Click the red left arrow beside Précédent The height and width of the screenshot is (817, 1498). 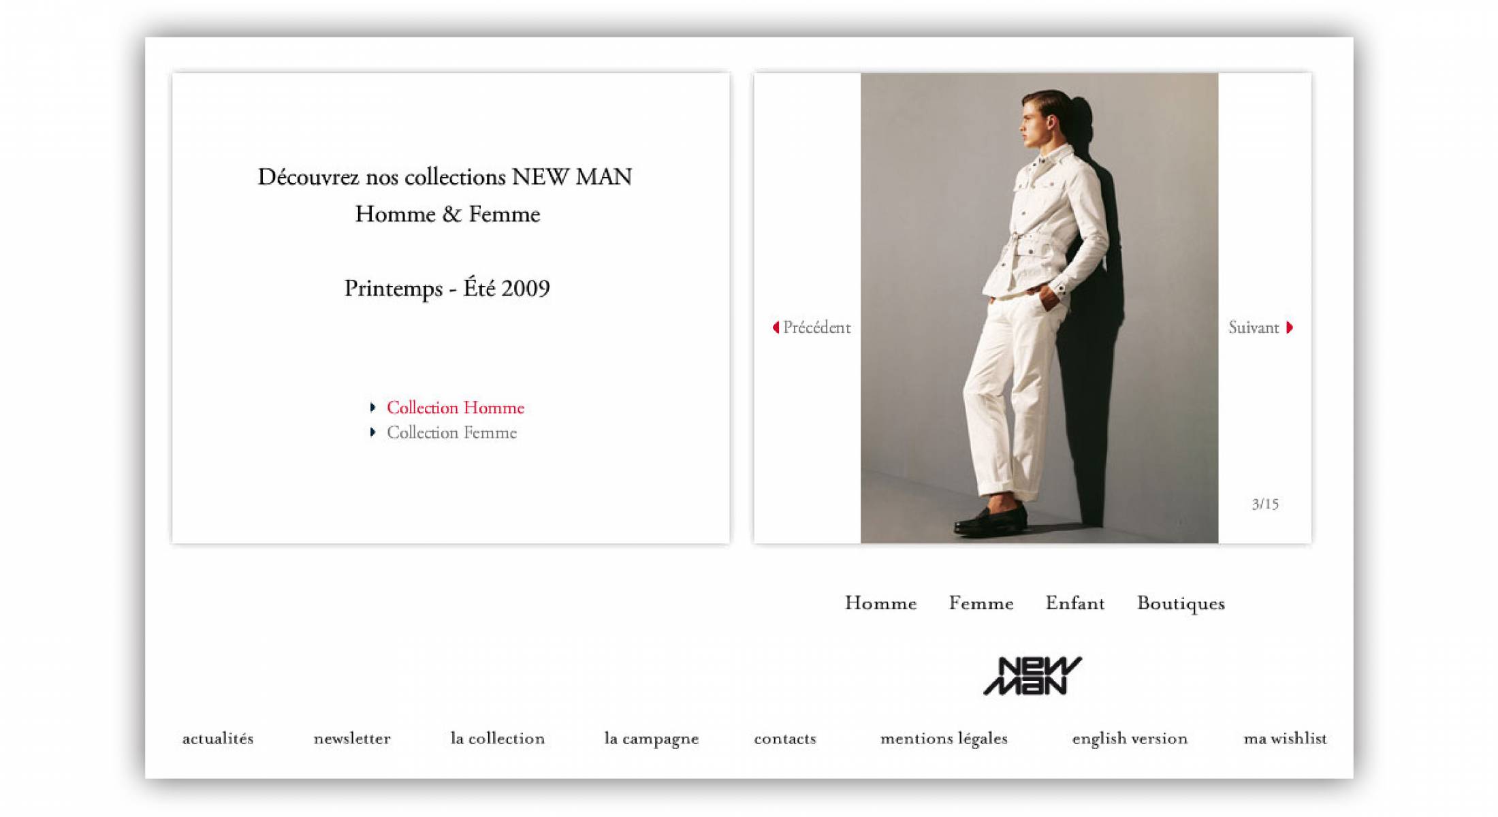pyautogui.click(x=776, y=327)
